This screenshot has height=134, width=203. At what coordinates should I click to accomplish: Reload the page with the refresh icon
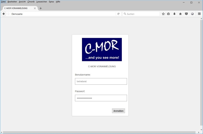pos(118,14)
